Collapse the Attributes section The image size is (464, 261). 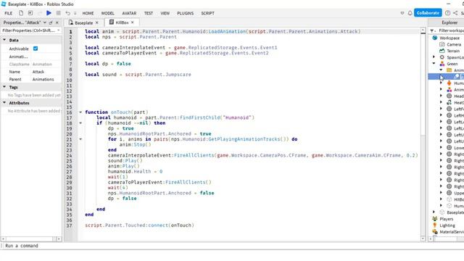[x=4, y=103]
